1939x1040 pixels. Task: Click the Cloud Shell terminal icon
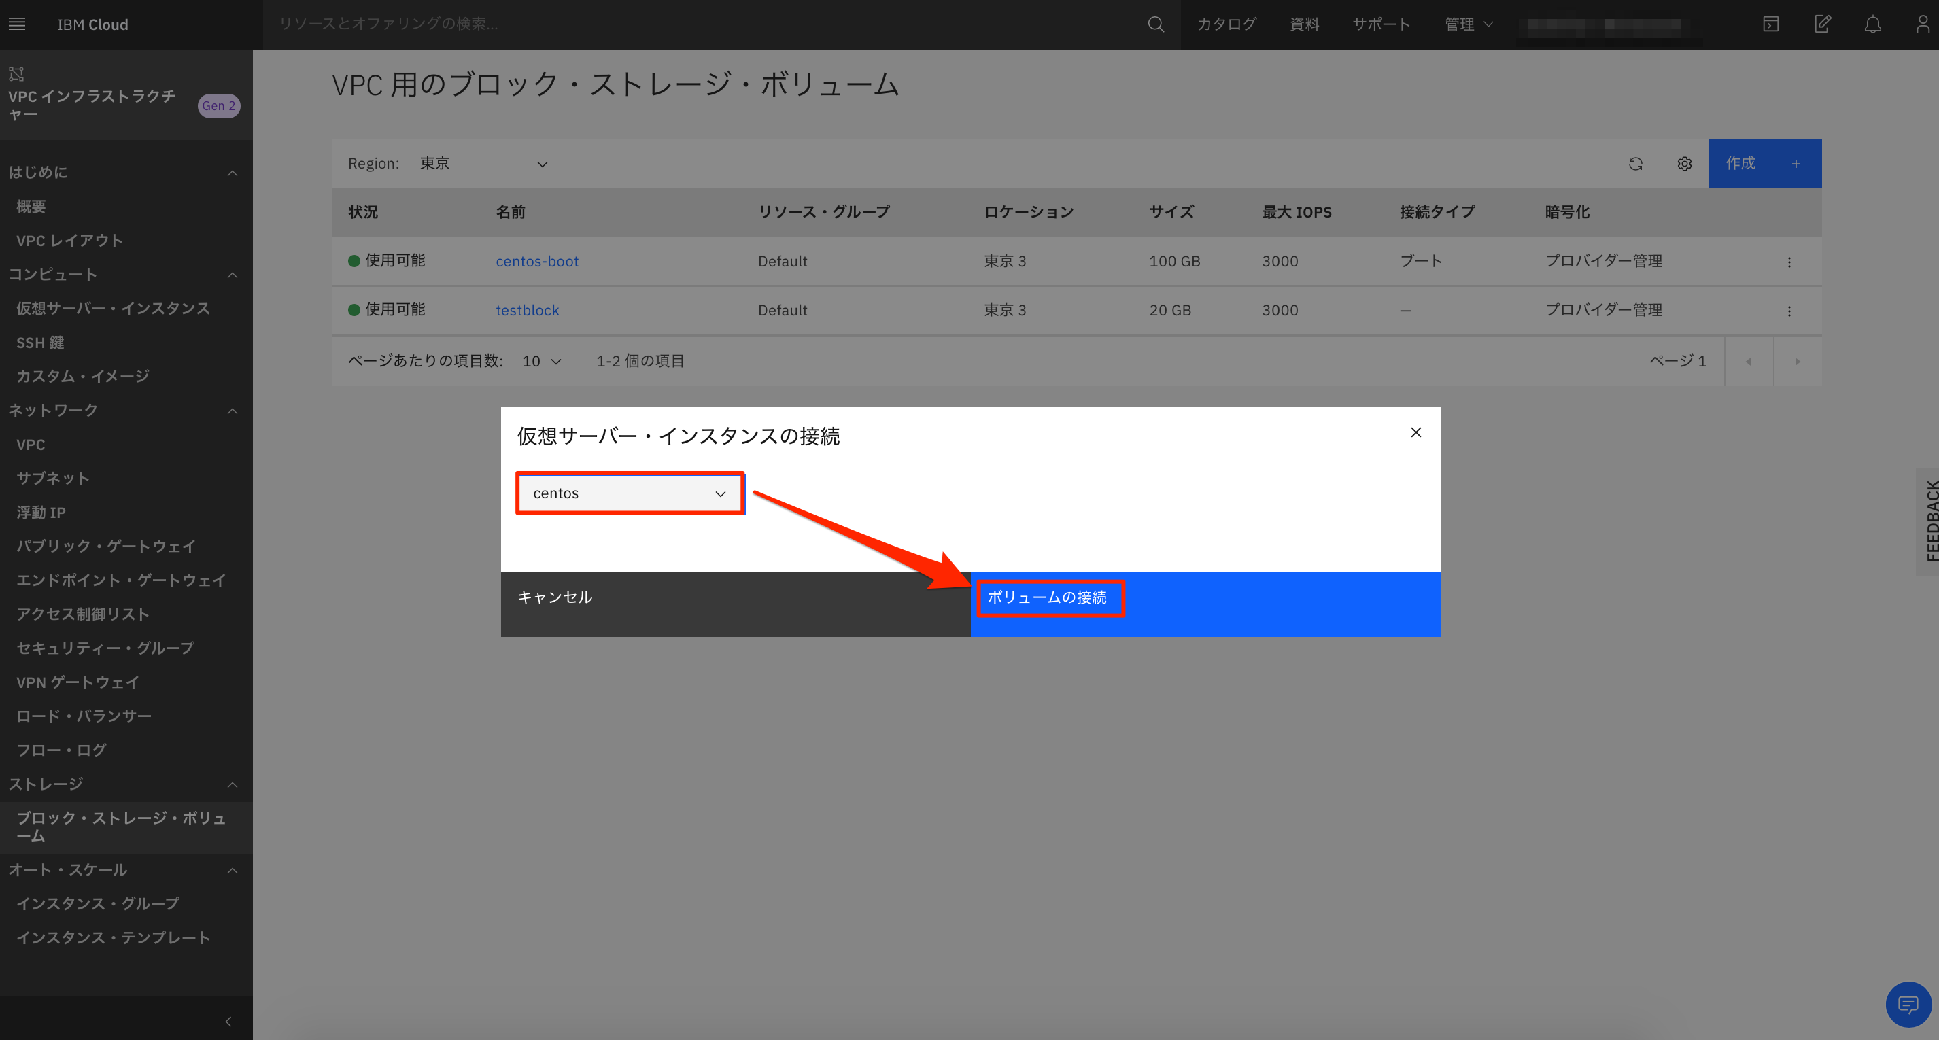pos(1770,23)
